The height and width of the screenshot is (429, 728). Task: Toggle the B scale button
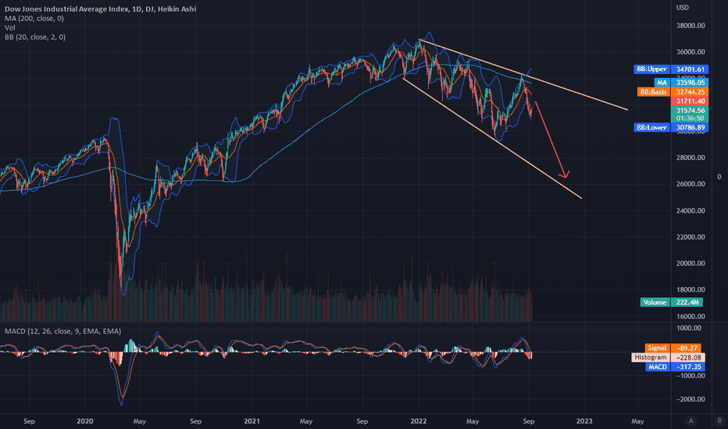pos(719,421)
